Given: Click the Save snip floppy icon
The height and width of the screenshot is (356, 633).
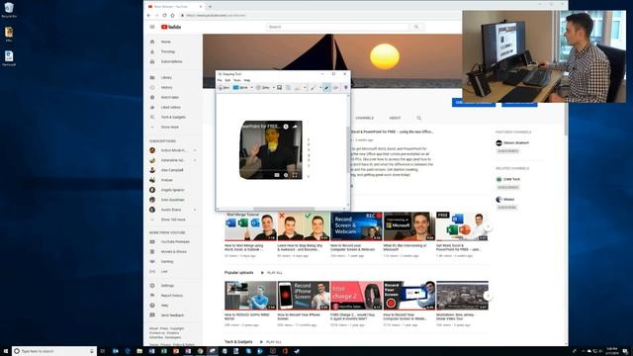Looking at the screenshot, I should [279, 88].
